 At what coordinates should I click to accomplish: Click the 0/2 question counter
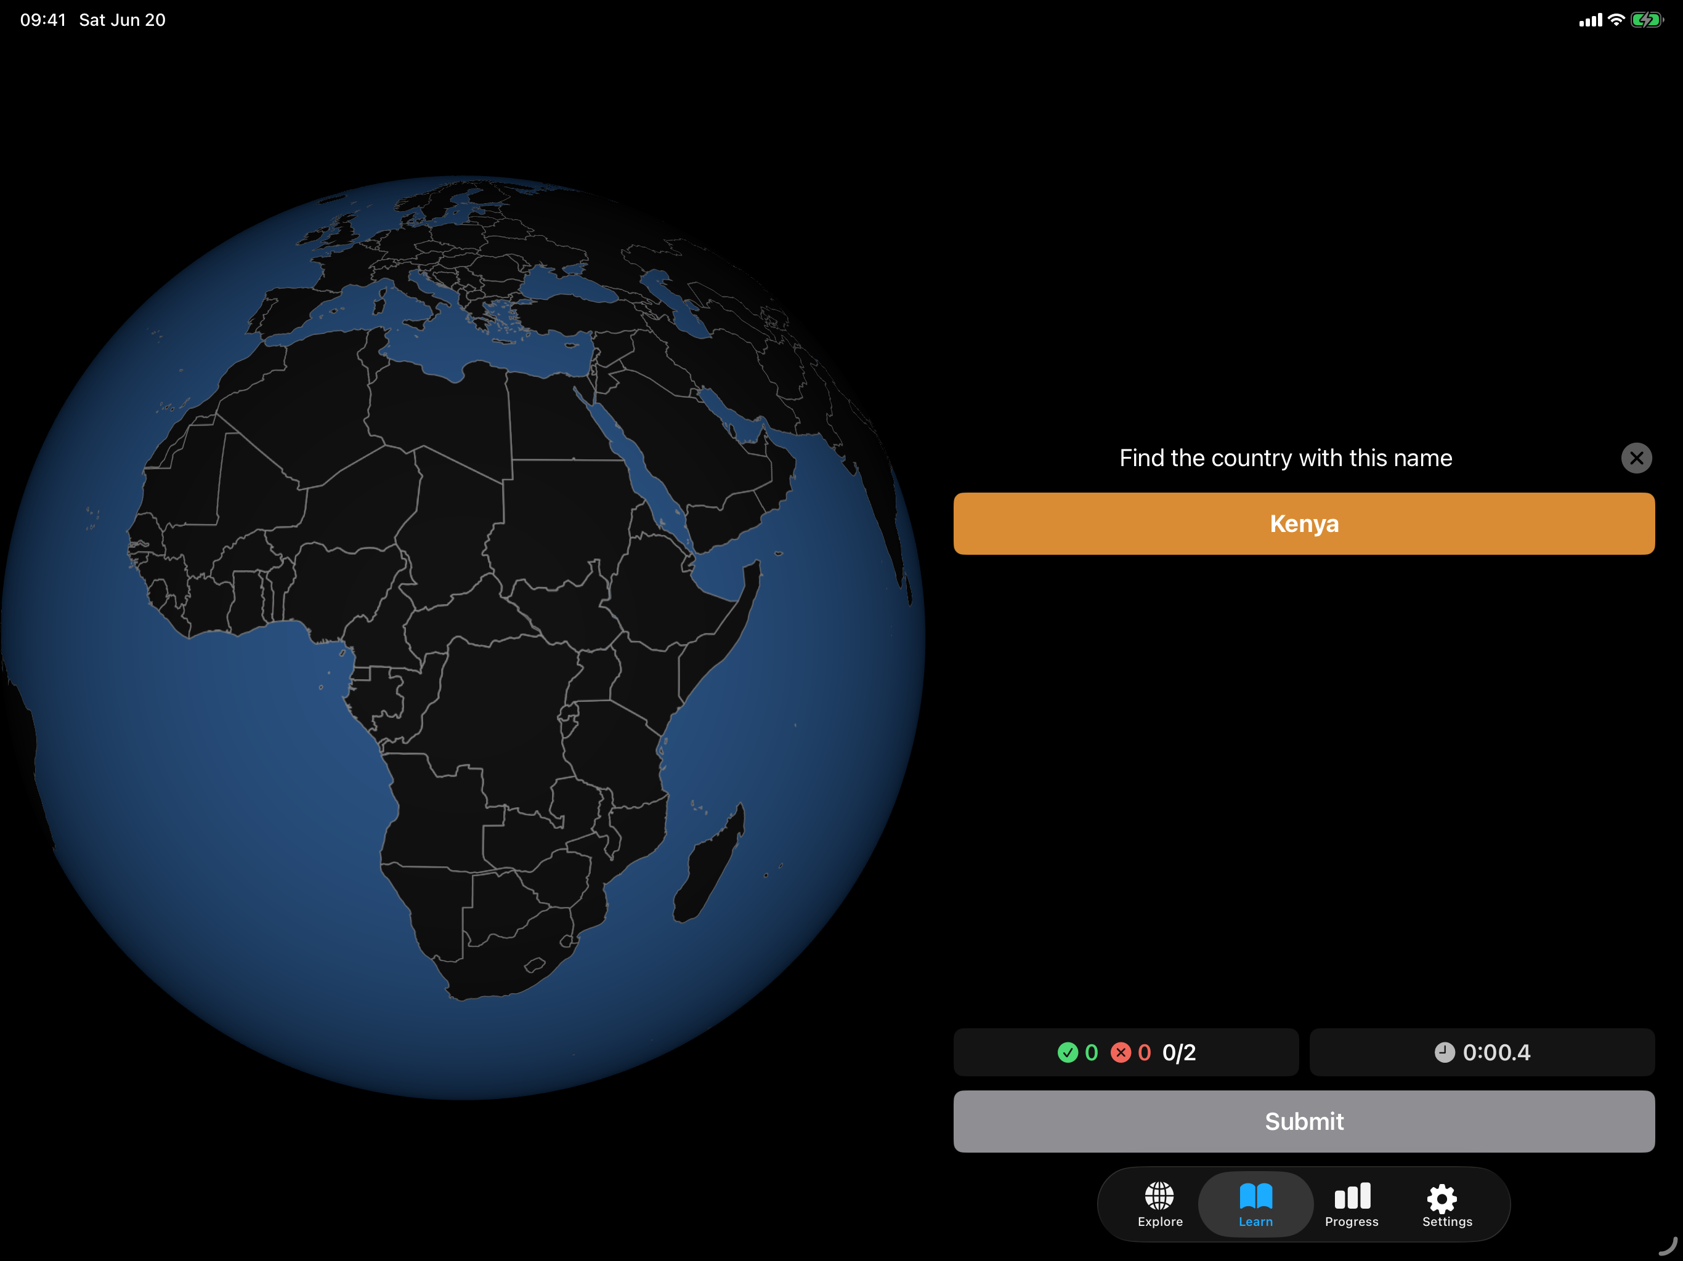(x=1178, y=1052)
